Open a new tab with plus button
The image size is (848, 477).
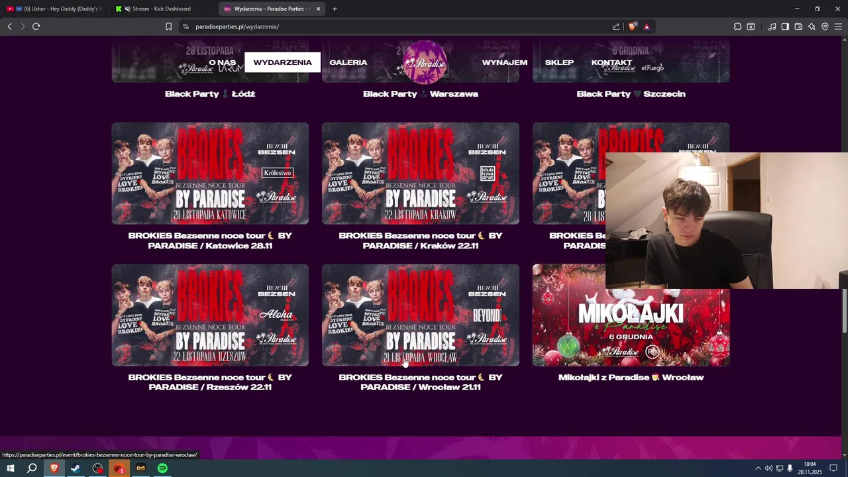[x=335, y=9]
